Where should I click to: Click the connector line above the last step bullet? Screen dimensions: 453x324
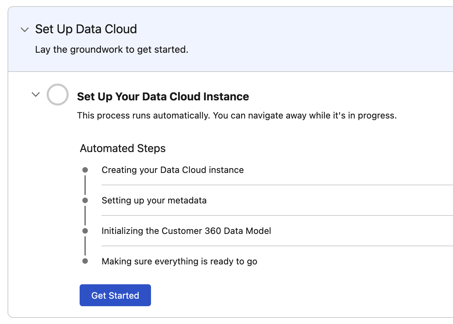85,246
